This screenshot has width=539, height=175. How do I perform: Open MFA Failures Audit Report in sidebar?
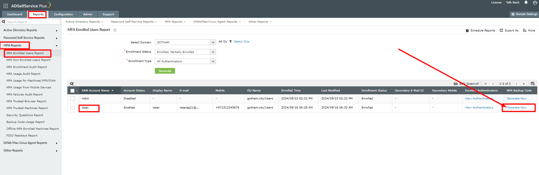(24, 95)
